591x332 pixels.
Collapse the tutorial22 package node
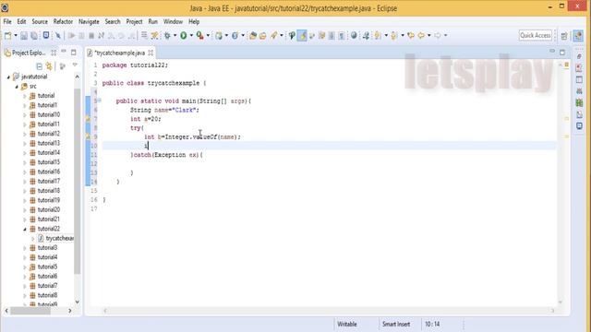pos(25,229)
